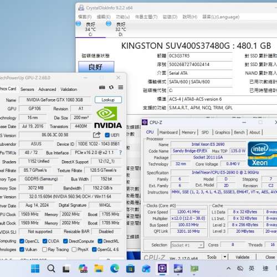This screenshot has height=277, width=277.
Task: Switch to GPU-Z Sensors tab
Action: 27,89
